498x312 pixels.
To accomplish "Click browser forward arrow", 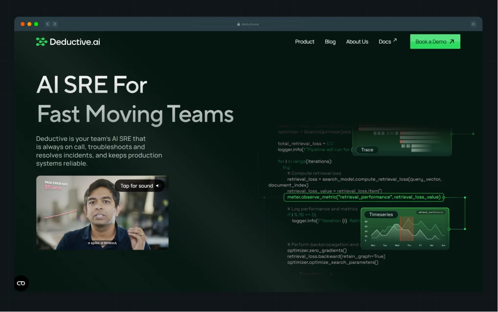I will 55,24.
